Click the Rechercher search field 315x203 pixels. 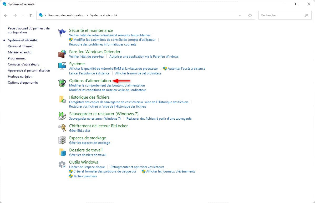click(x=285, y=15)
